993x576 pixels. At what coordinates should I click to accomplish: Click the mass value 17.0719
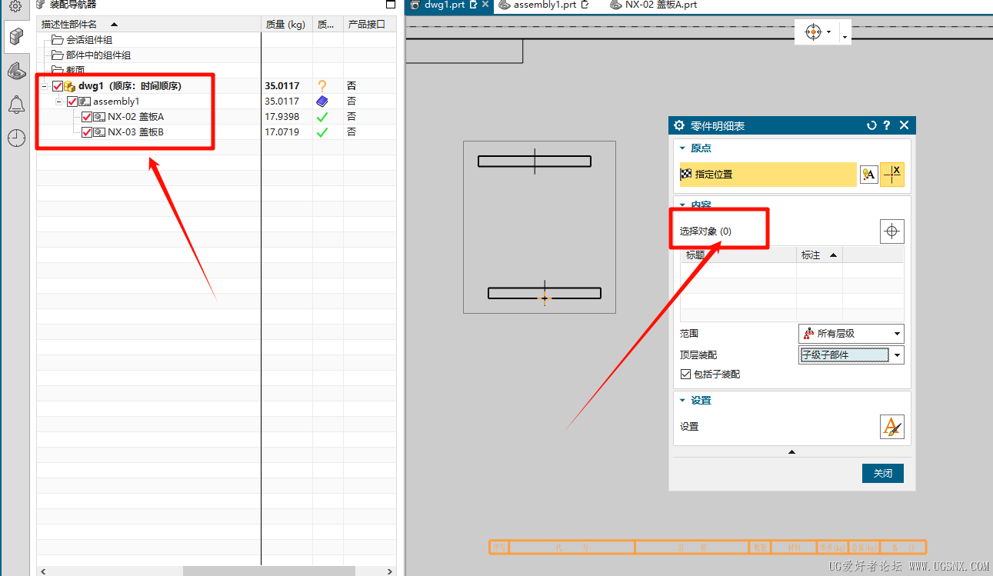point(282,132)
